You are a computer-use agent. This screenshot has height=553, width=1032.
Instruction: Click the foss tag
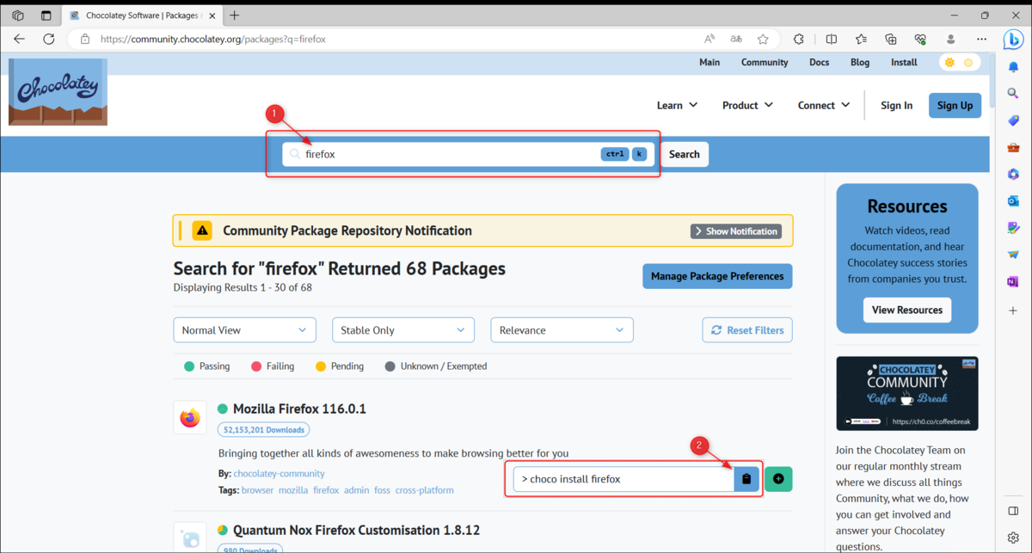[x=382, y=490]
